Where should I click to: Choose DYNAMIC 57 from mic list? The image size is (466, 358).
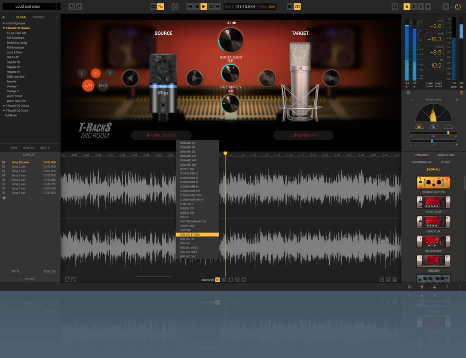pyautogui.click(x=197, y=143)
